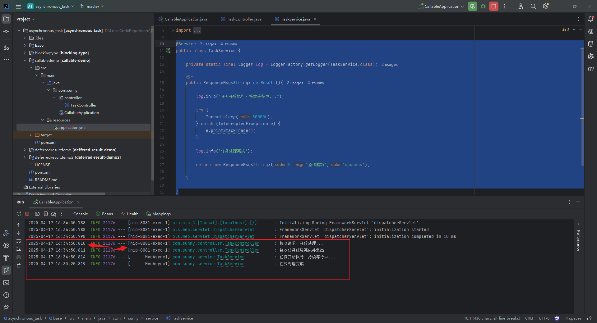
Task: Open the Project tool window icon
Action: point(6,19)
